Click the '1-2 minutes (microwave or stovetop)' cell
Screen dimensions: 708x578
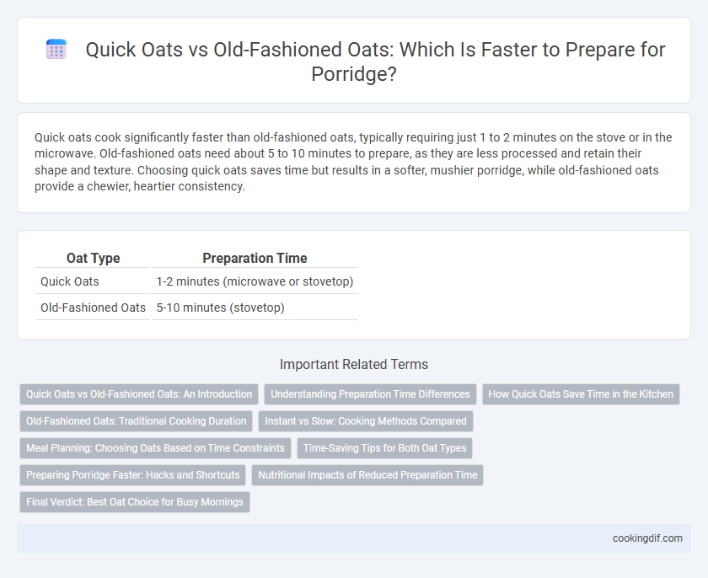pos(255,281)
